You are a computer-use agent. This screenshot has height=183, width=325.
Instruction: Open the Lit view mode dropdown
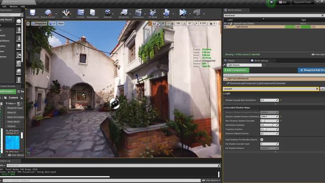(x=52, y=23)
